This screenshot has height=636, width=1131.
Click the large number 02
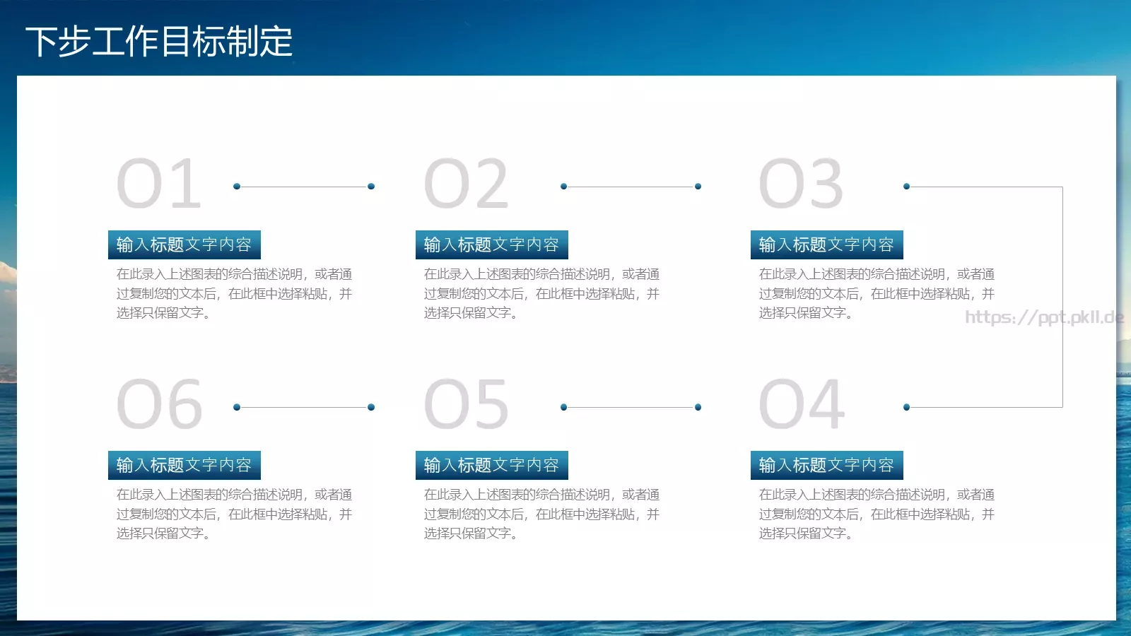[x=467, y=184]
